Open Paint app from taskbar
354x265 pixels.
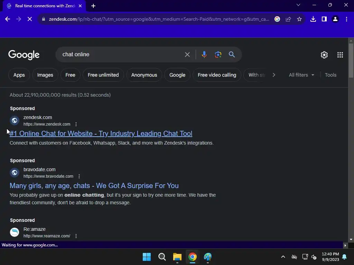(x=208, y=257)
